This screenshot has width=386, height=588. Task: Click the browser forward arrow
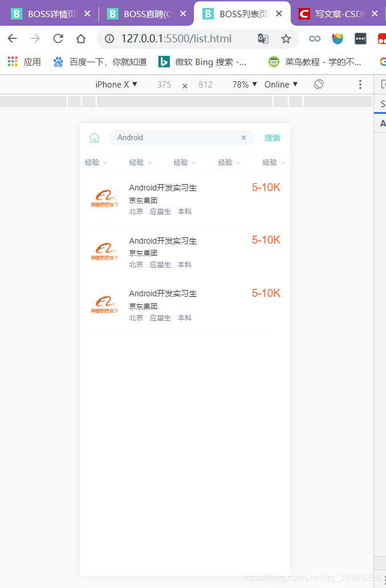coord(35,38)
